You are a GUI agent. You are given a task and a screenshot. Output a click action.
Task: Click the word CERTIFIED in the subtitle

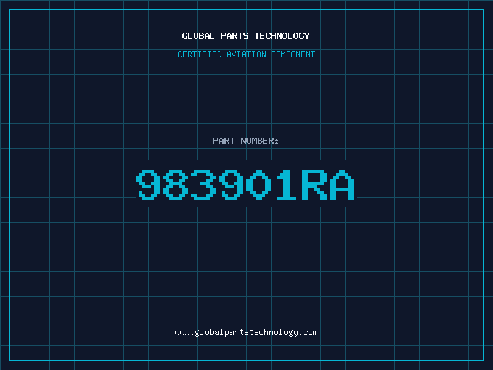coord(200,54)
